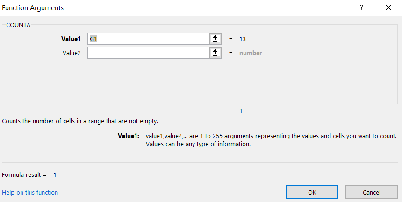Click the value 13 beside Value1
Image resolution: width=402 pixels, height=202 pixels.
[x=243, y=39]
